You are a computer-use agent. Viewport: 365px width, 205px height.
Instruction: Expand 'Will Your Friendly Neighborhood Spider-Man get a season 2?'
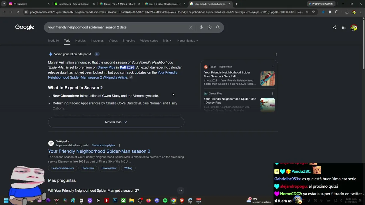[x=116, y=190]
